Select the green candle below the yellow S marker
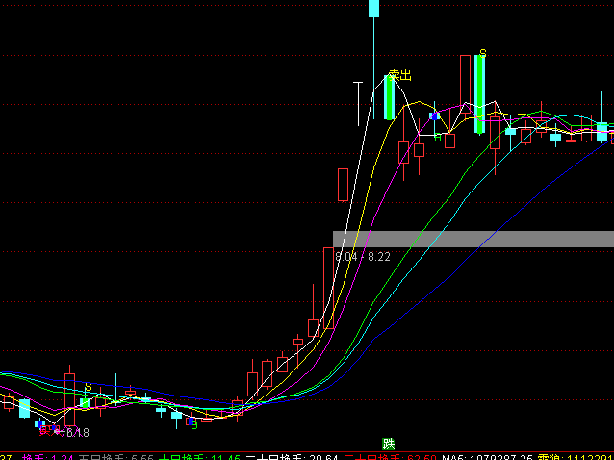This screenshot has width=614, height=460. (x=478, y=93)
